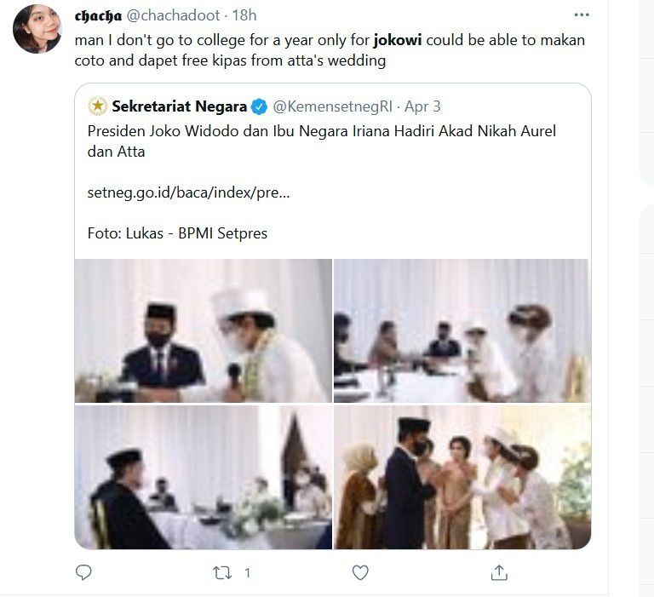Click the @KemensetnegRI handle
The height and width of the screenshot is (597, 654).
(x=332, y=106)
